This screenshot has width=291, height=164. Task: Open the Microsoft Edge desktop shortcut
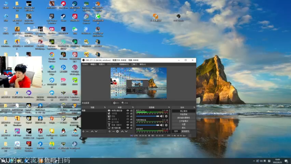click(52, 70)
